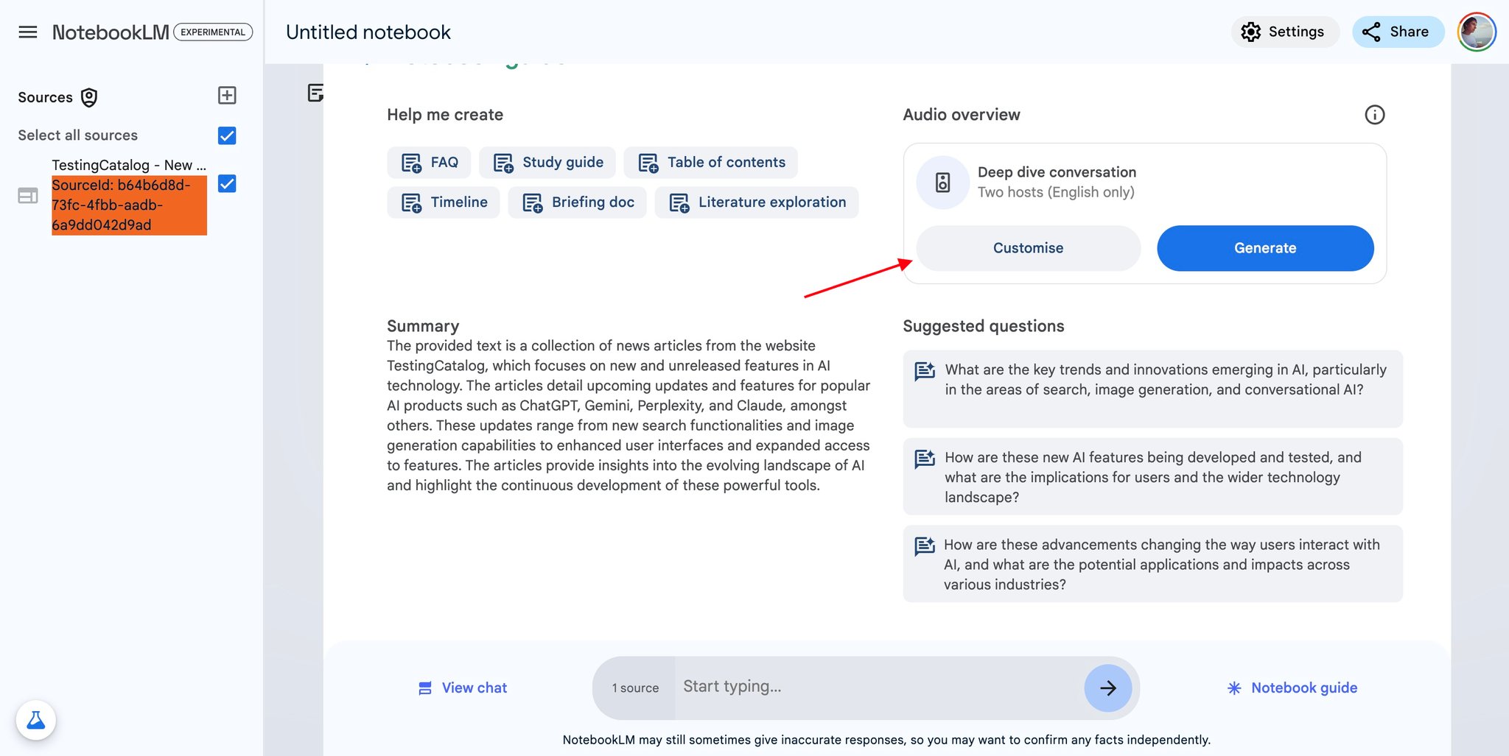Click the Sources shield privacy icon

pyautogui.click(x=89, y=98)
